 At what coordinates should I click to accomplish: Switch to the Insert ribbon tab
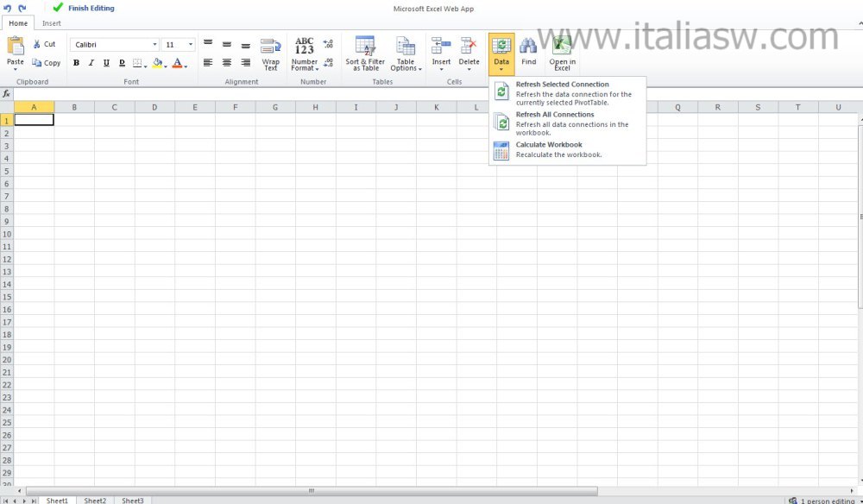[x=52, y=23]
